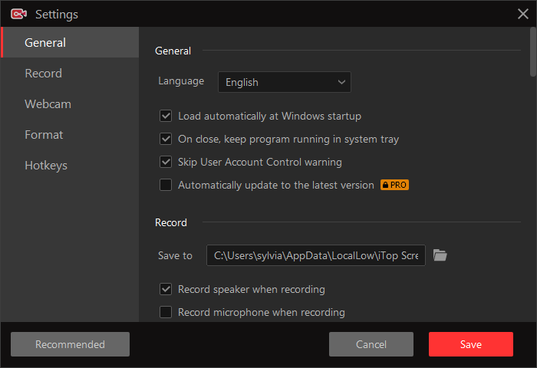Click the Save to path field
Viewport: 537px width, 368px height.
(x=315, y=255)
